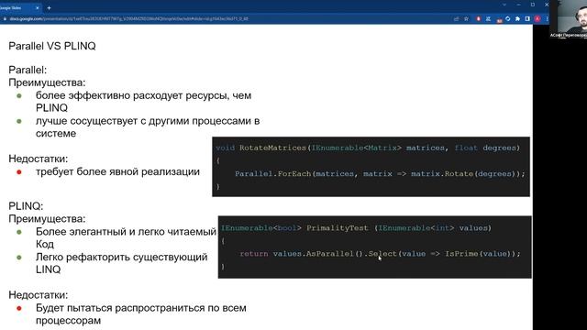Open a new browser tab
The height and width of the screenshot is (330, 587).
point(49,8)
